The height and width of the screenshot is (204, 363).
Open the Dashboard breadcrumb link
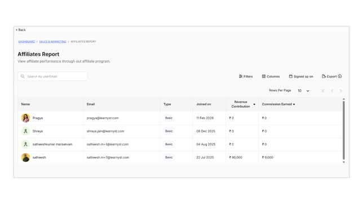coord(26,42)
